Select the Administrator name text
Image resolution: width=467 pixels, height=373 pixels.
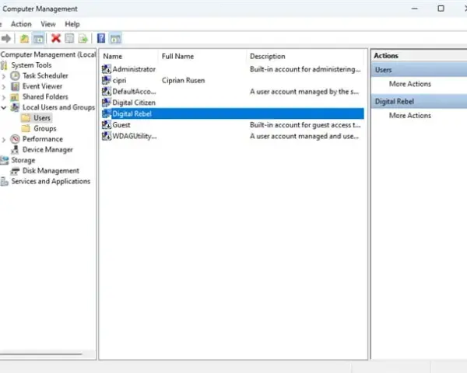pyautogui.click(x=134, y=69)
